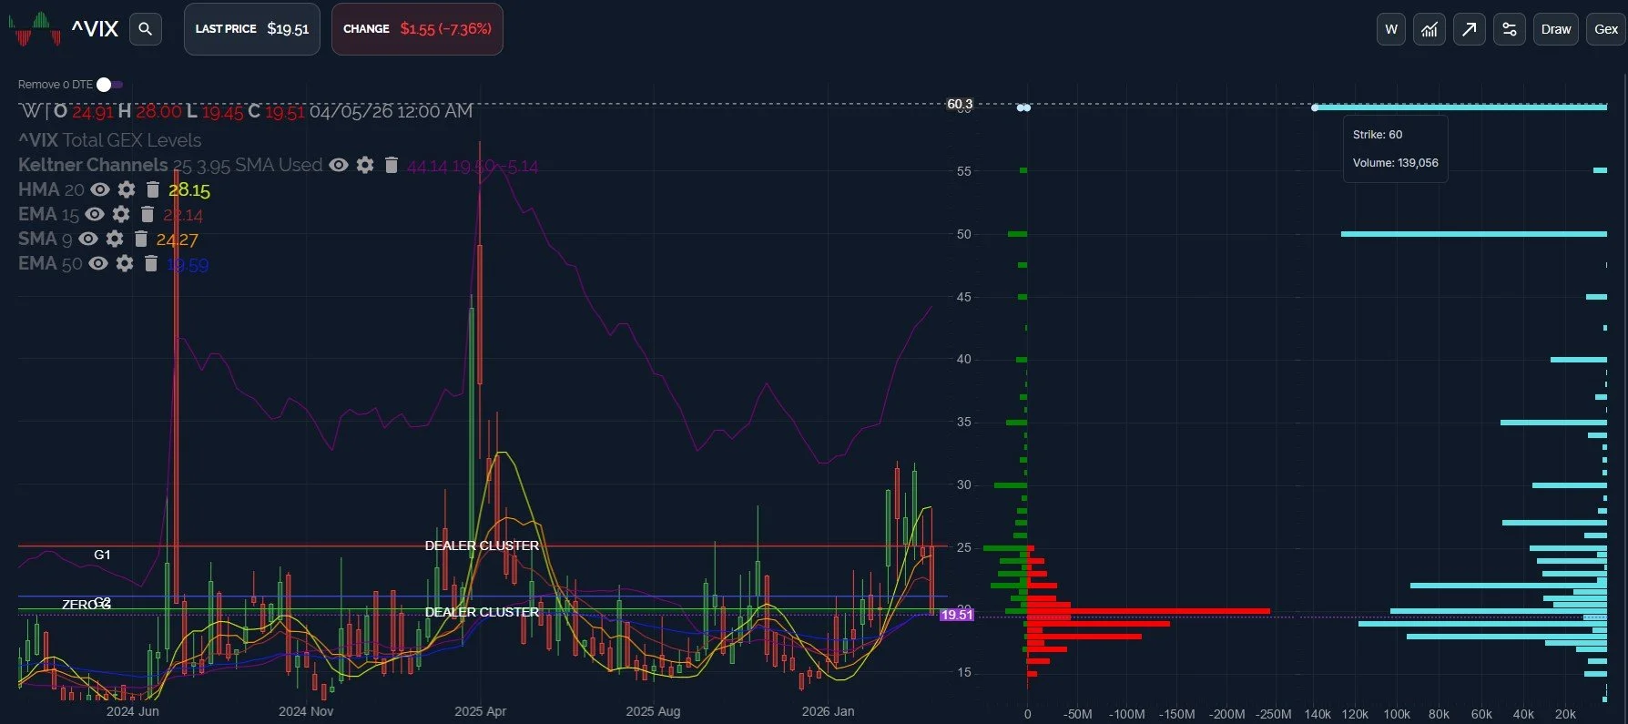
Task: Delete the EMA 50 indicator
Action: coord(151,263)
